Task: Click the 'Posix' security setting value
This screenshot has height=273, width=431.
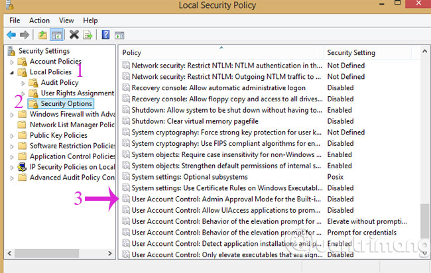Action: 335,177
